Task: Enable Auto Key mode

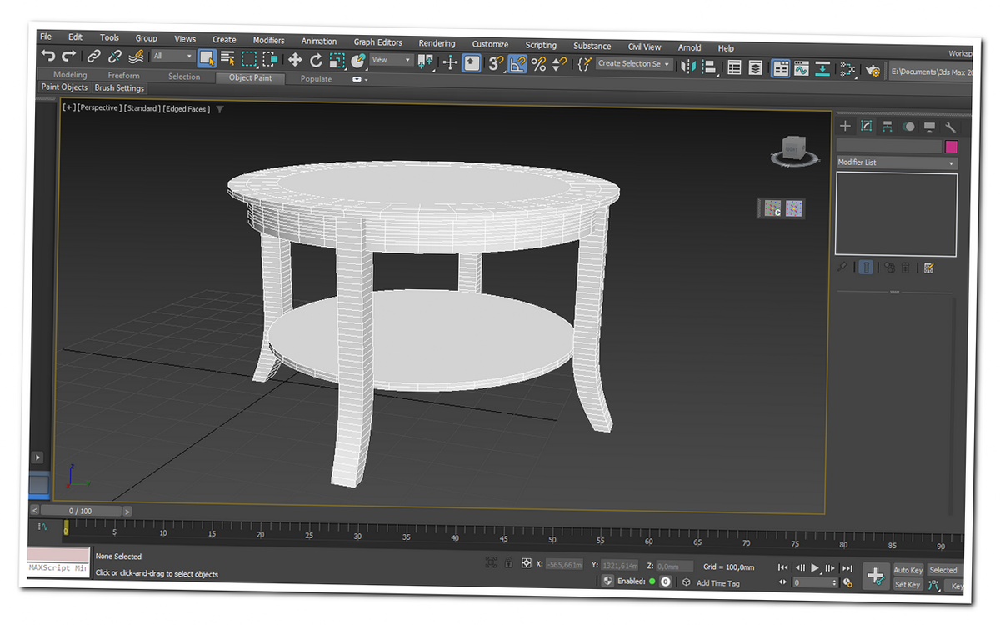Action: coord(907,570)
